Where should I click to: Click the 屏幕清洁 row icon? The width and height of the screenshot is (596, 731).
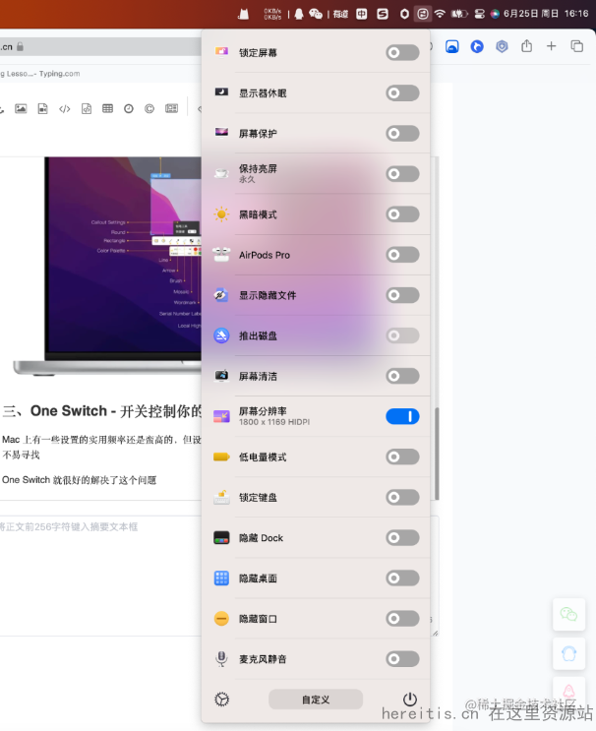point(221,375)
